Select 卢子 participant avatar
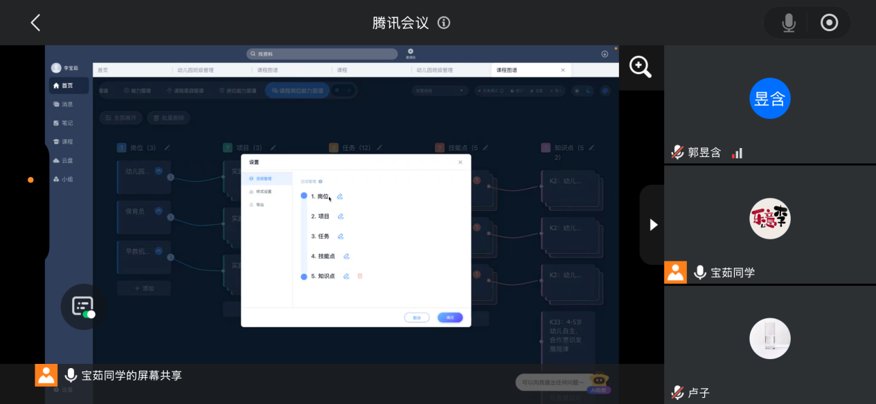Viewport: 876px width, 404px height. [770, 338]
